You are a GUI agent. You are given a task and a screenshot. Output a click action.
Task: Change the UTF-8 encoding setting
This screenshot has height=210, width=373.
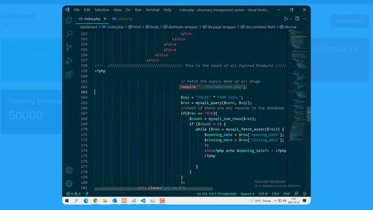[x=263, y=194]
